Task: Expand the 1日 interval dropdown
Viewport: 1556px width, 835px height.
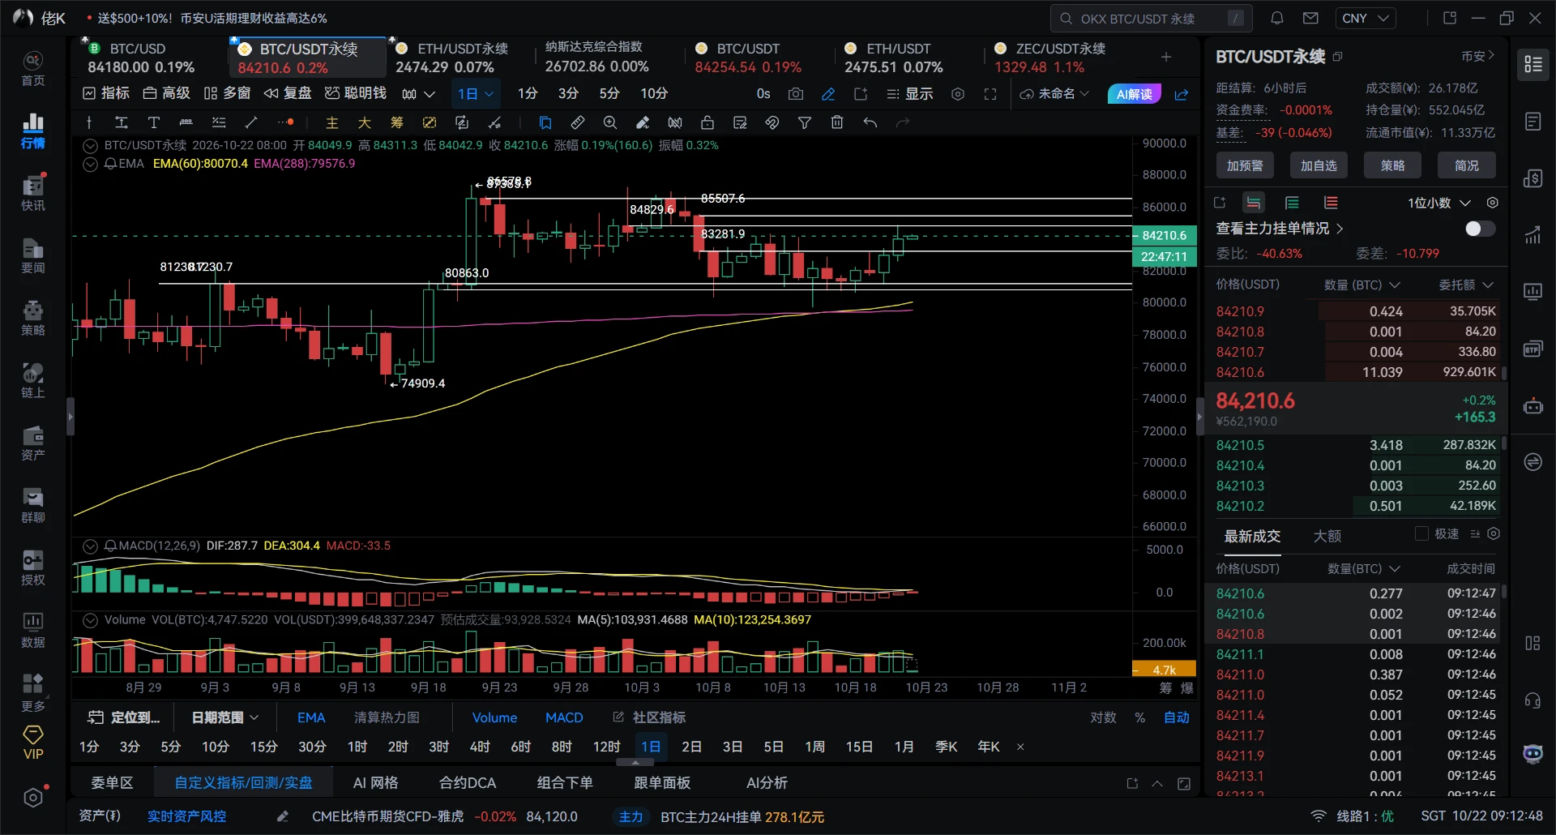Action: tap(475, 94)
